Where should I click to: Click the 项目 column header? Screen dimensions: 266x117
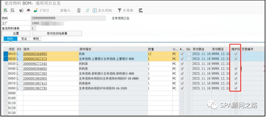click(12, 49)
